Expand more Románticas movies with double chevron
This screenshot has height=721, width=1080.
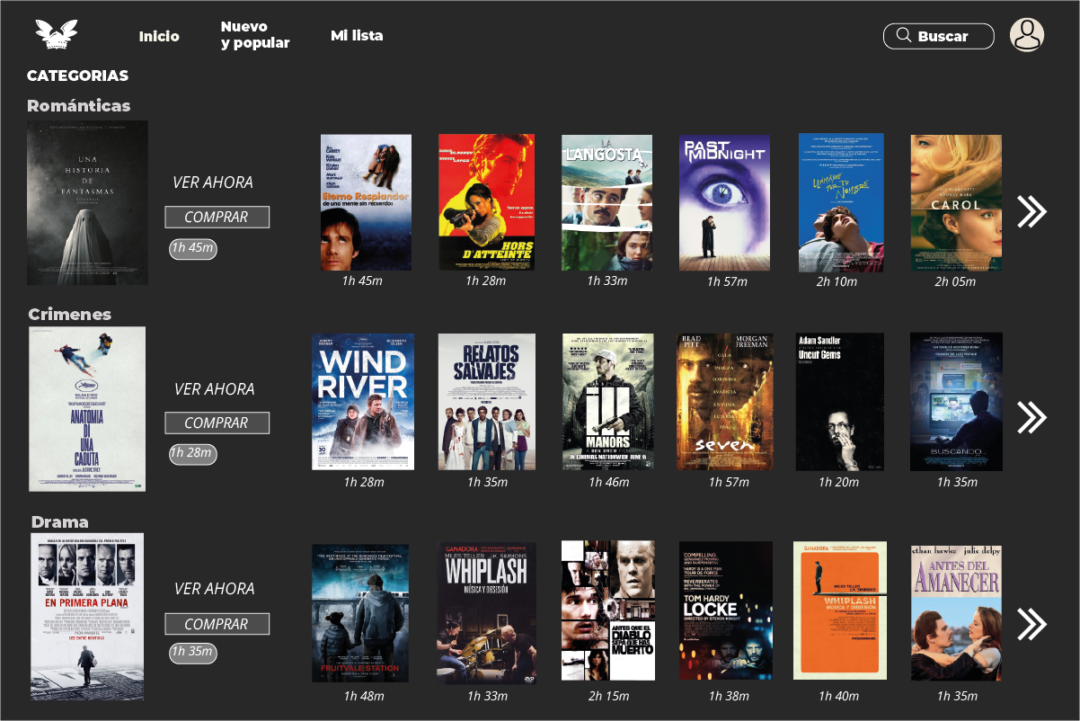pos(1031,210)
